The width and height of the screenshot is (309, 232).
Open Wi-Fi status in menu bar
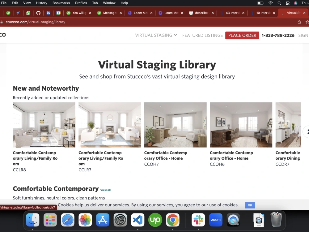point(271,3)
